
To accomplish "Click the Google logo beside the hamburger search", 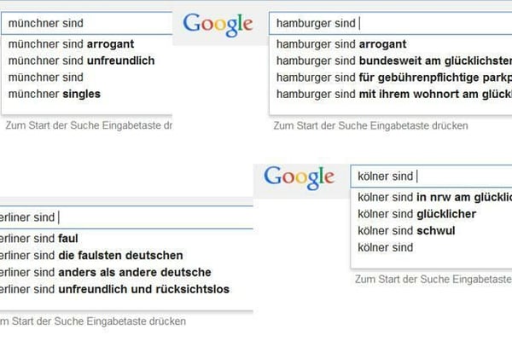I will (x=218, y=24).
